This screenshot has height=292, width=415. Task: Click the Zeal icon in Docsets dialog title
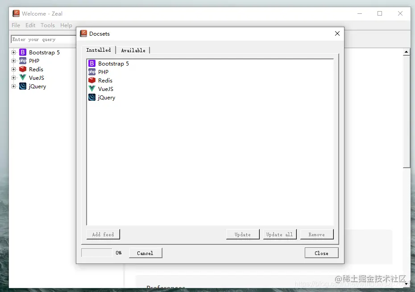point(83,33)
